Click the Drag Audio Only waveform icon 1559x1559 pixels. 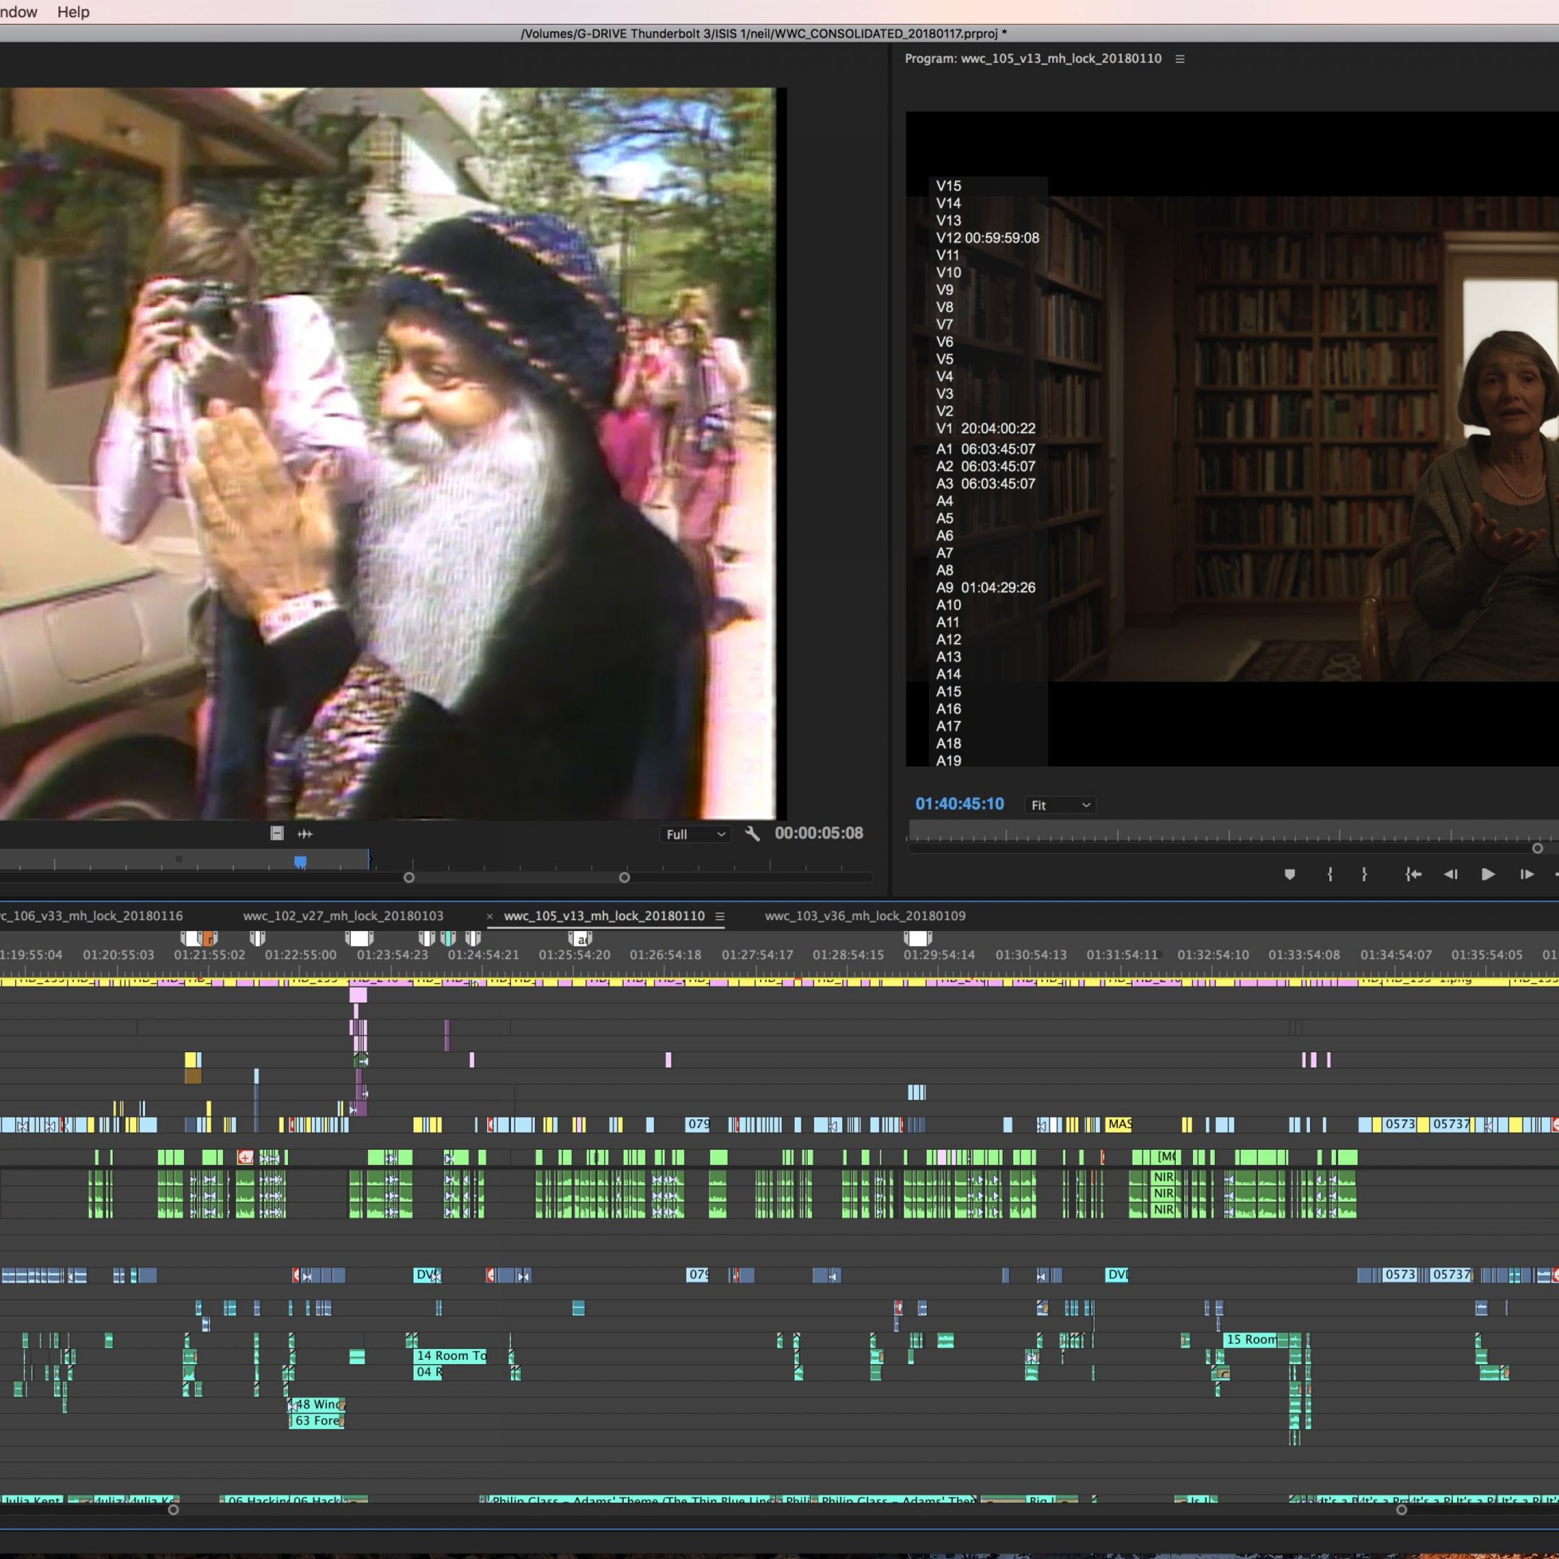click(x=305, y=834)
